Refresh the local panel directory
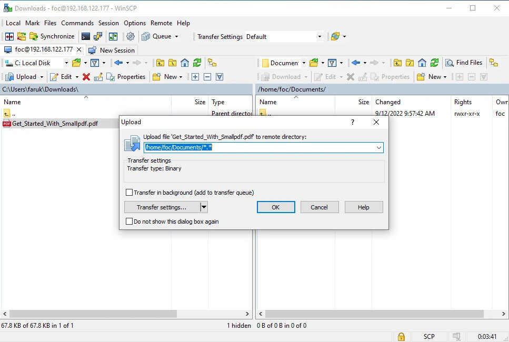 coord(197,63)
